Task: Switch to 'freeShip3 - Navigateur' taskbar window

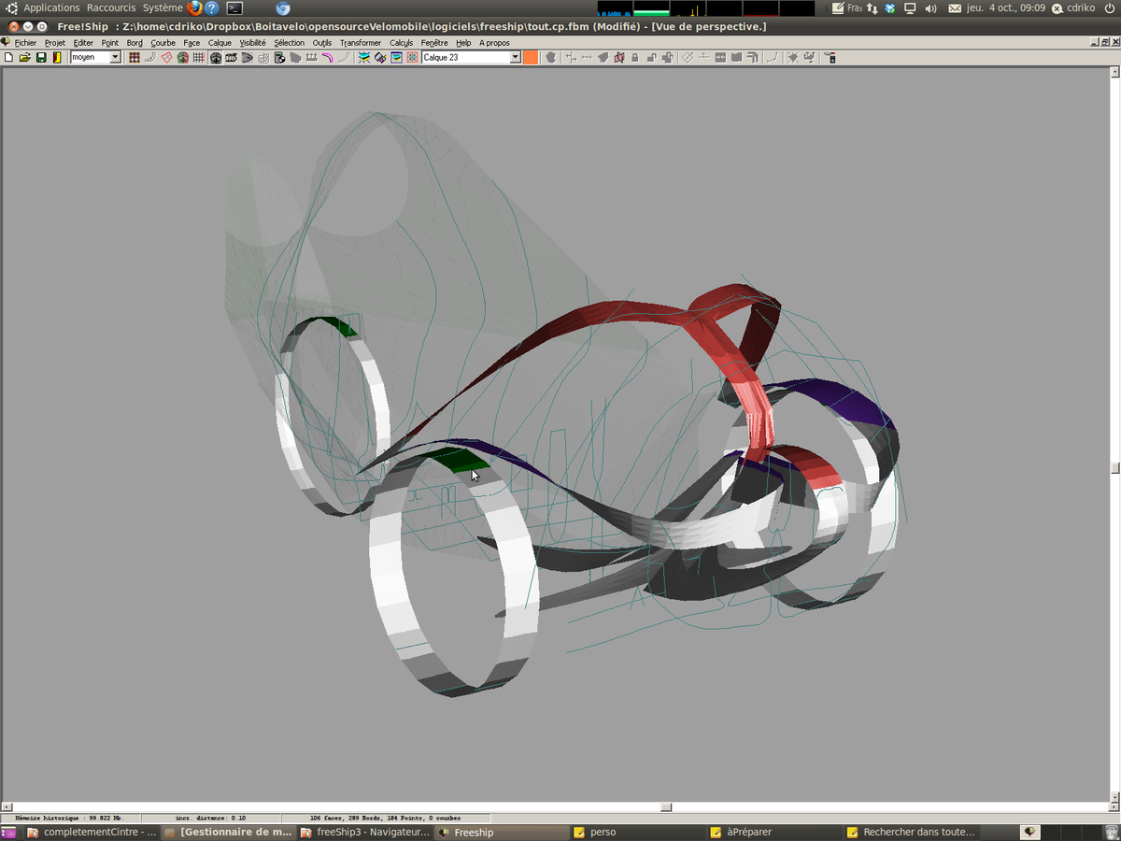Action: tap(365, 833)
